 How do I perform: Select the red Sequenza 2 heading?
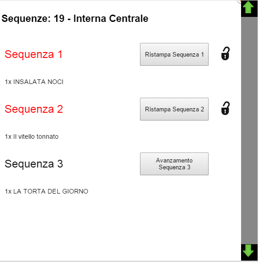[x=34, y=109]
